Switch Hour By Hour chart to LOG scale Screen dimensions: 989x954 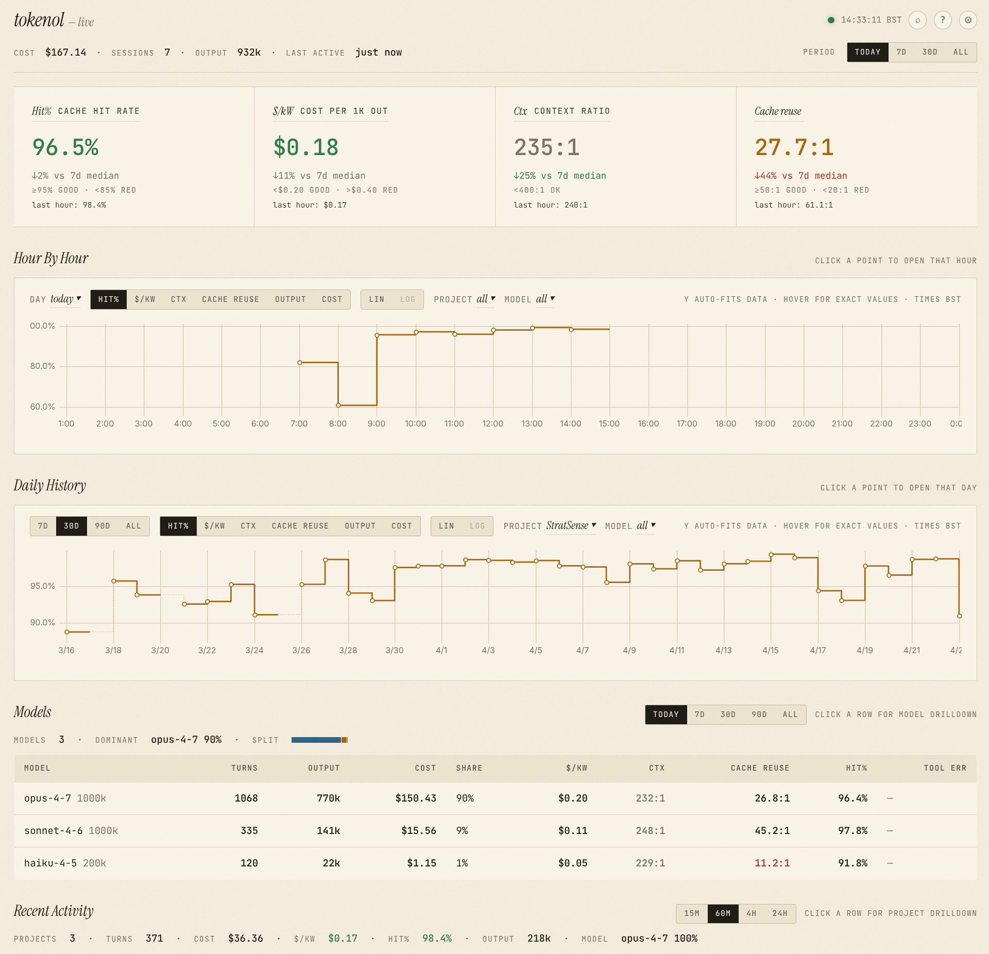406,299
